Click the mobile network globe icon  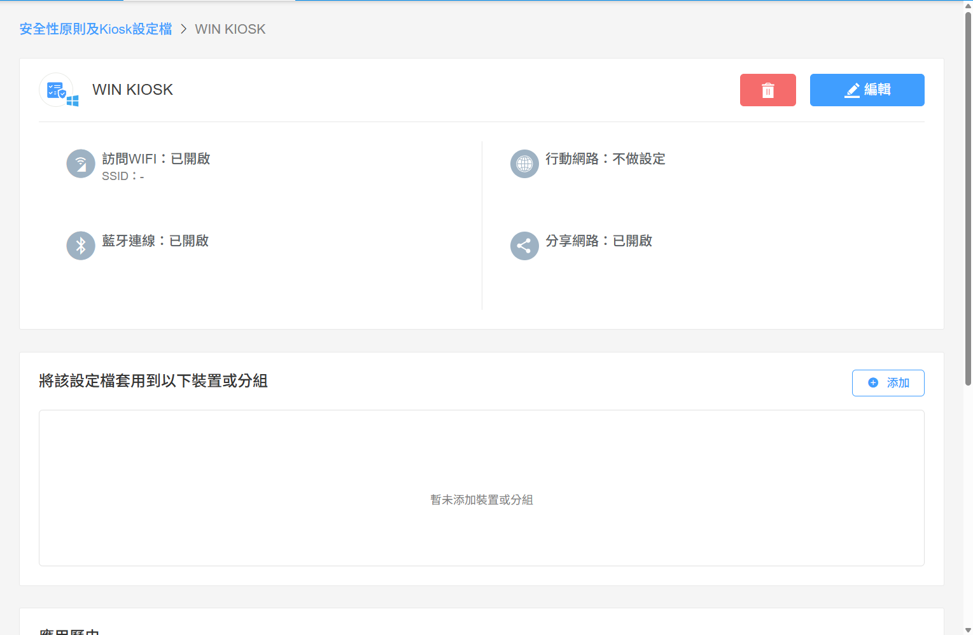pos(524,164)
